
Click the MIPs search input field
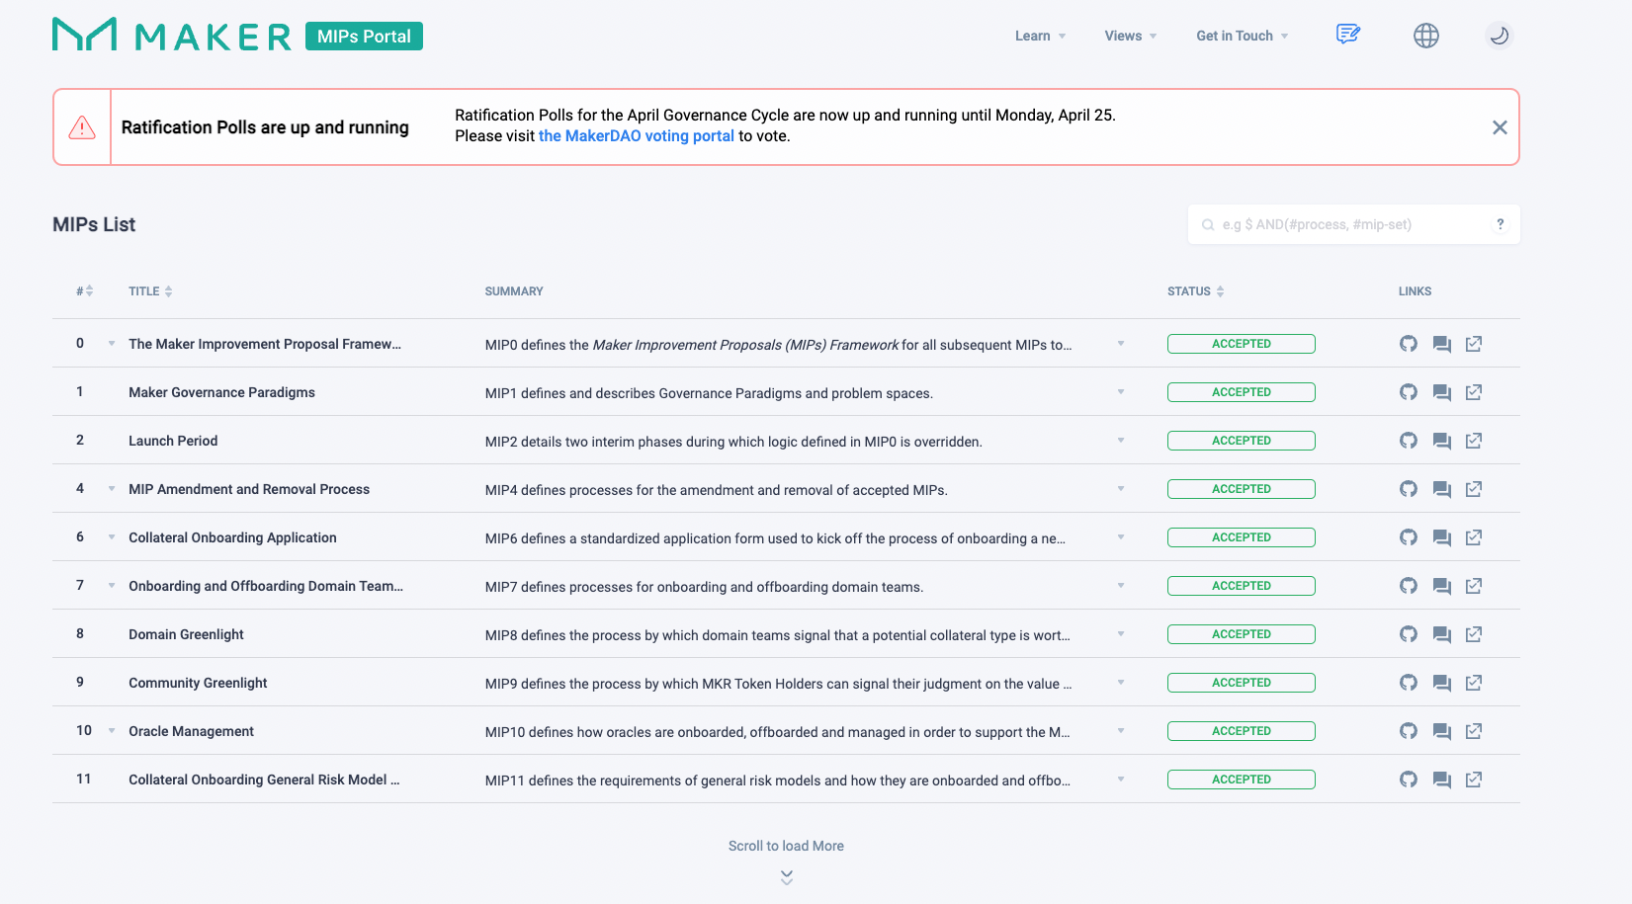coord(1352,224)
